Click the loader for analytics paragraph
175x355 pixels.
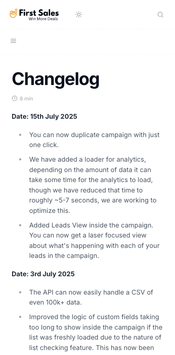(93, 185)
